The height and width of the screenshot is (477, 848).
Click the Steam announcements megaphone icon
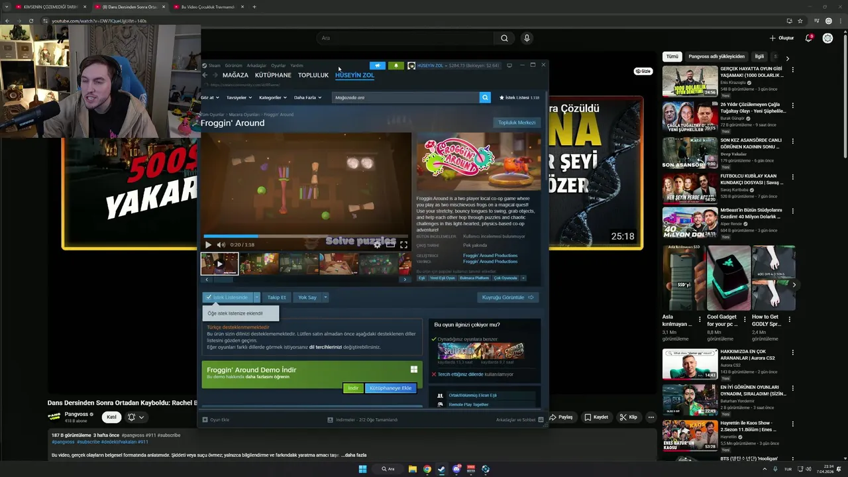[377, 66]
